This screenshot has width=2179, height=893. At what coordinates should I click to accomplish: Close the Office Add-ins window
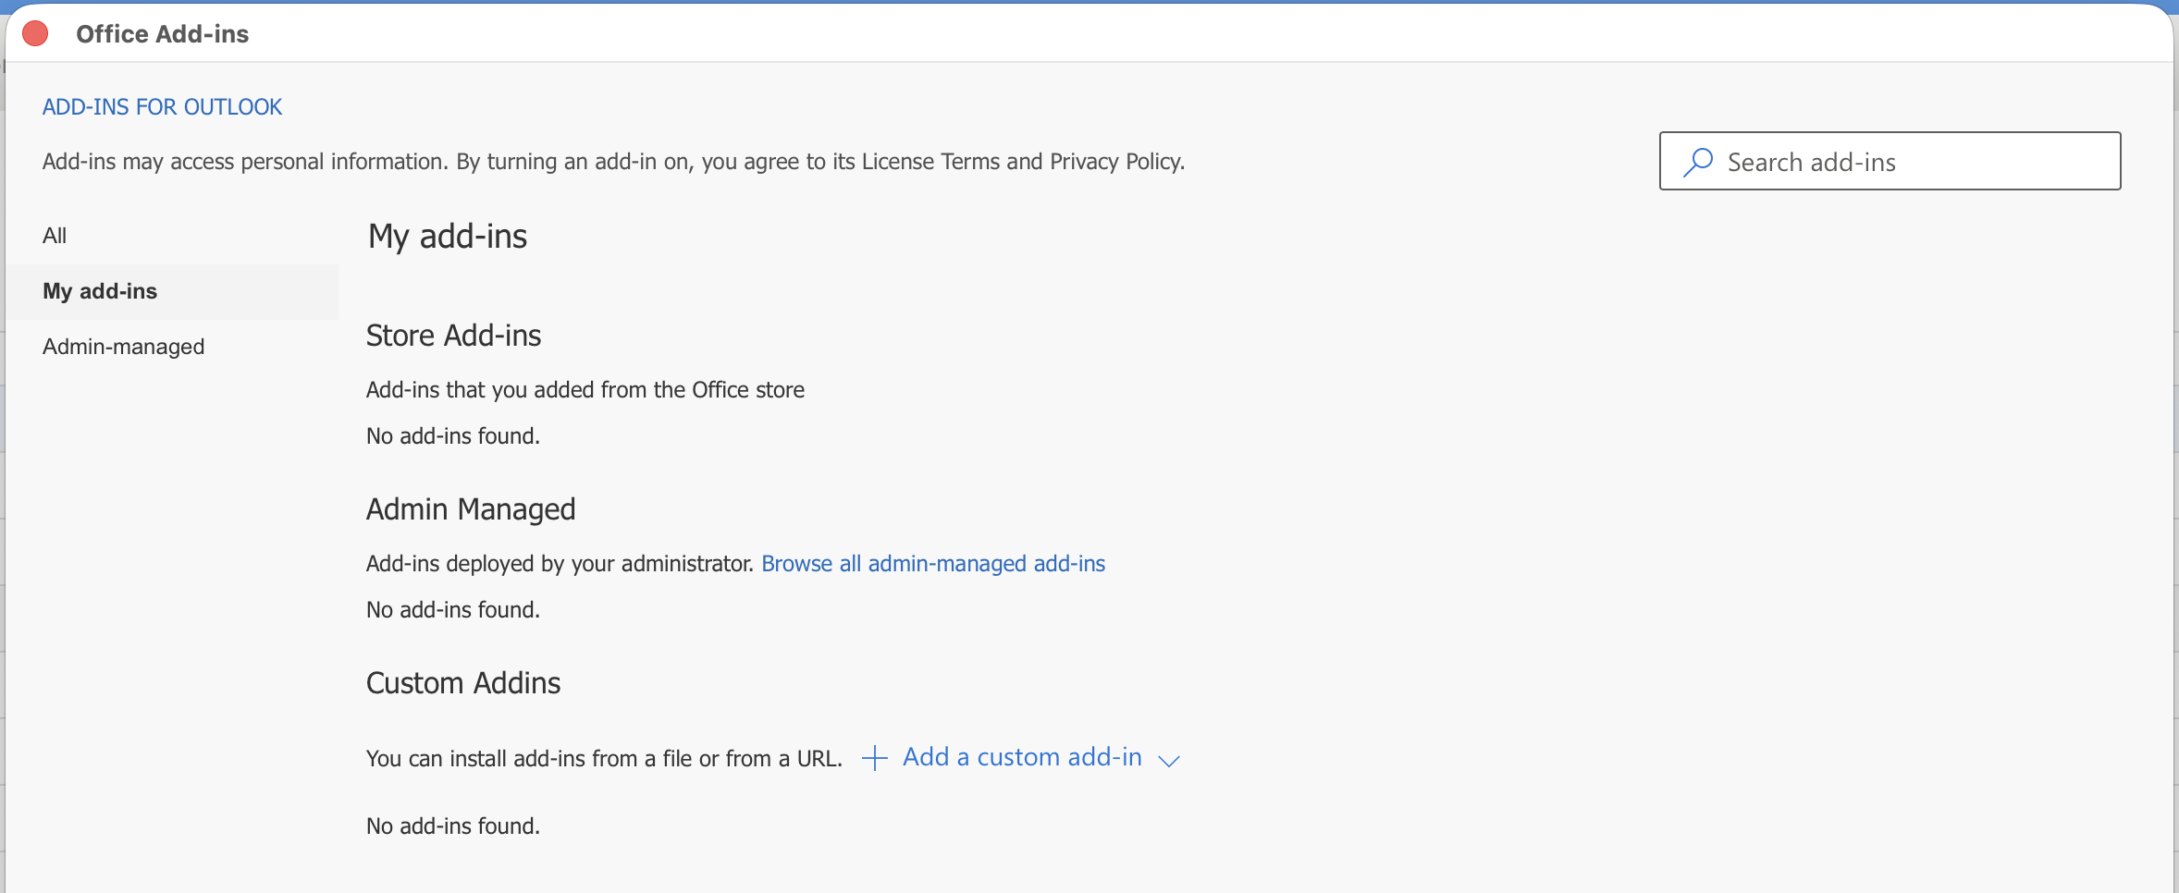35,33
